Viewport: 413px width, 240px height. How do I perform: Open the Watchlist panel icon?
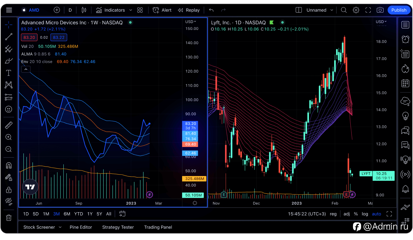(x=405, y=25)
